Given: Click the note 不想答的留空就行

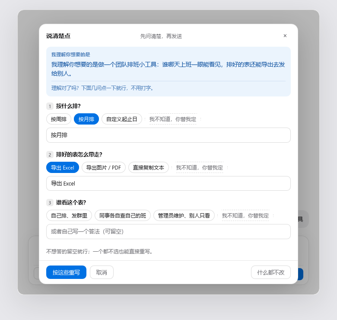Looking at the screenshot, I should pos(99,251).
